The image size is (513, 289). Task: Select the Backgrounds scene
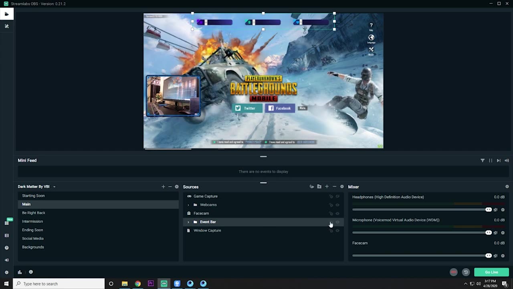(x=98, y=247)
